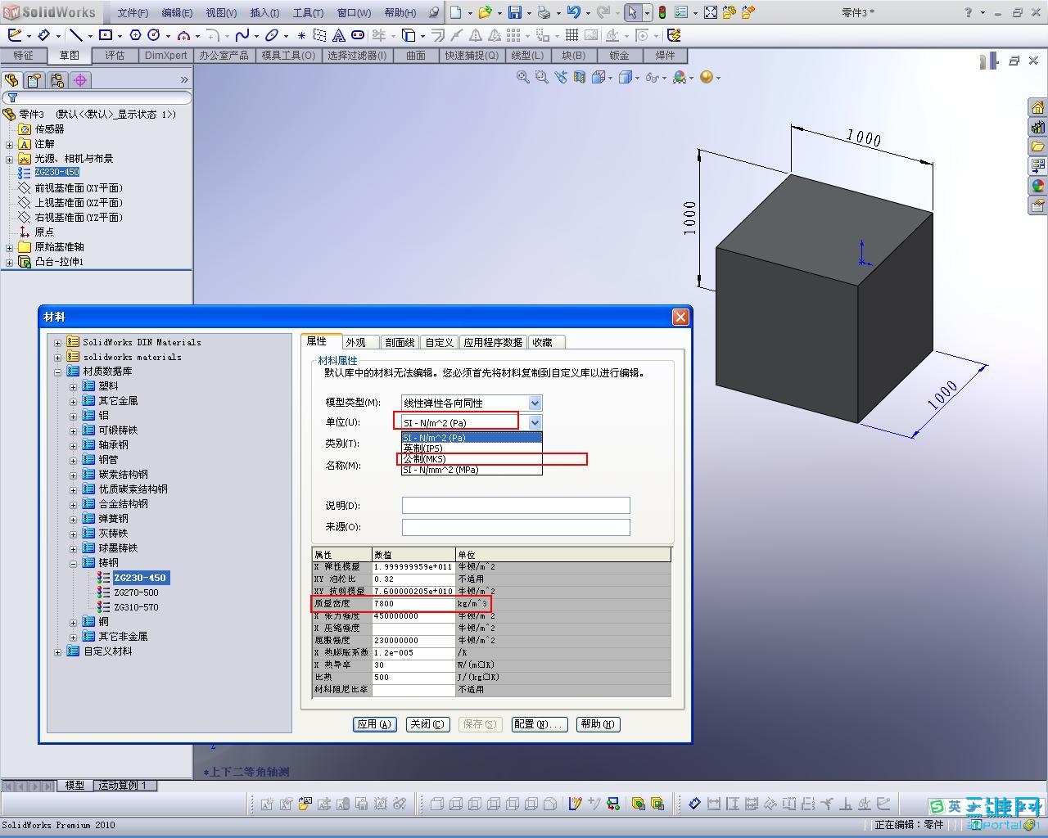This screenshot has height=838, width=1048.
Task: Select the sketch Text tool
Action: pyautogui.click(x=338, y=35)
